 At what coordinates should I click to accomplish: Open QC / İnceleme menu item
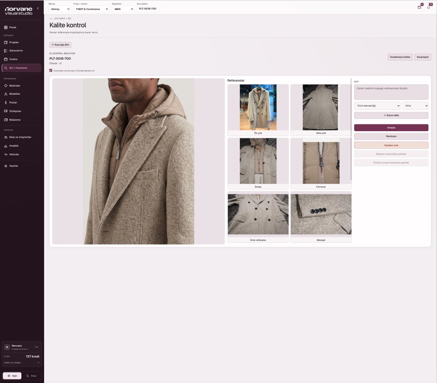tap(22, 68)
